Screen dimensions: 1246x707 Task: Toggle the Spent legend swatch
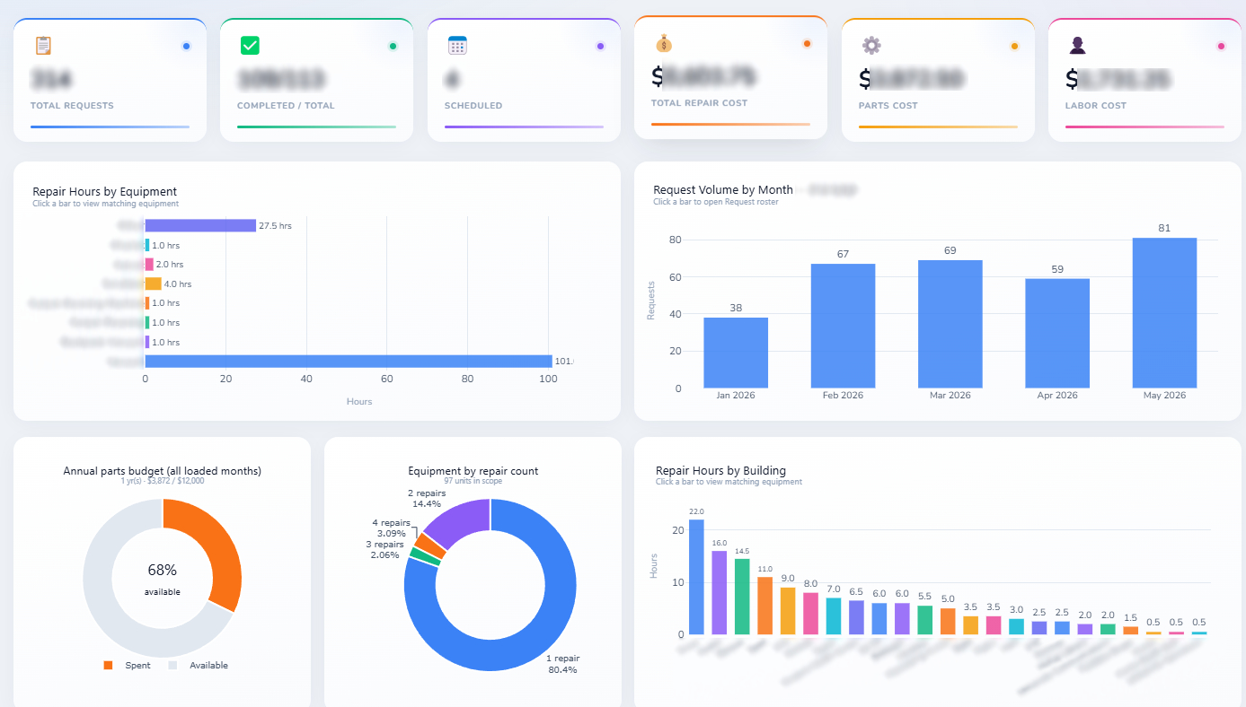(x=109, y=665)
